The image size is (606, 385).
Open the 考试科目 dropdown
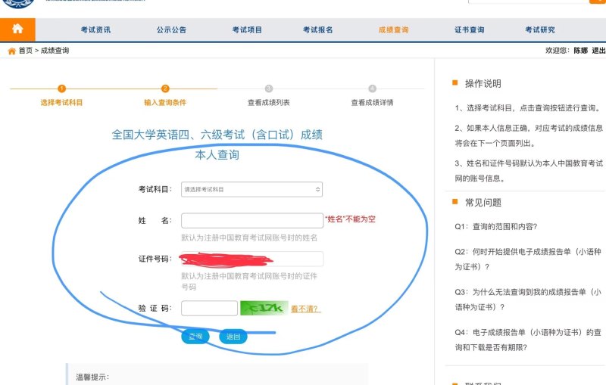[251, 189]
